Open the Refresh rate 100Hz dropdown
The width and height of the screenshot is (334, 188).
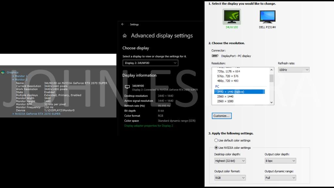point(294,70)
